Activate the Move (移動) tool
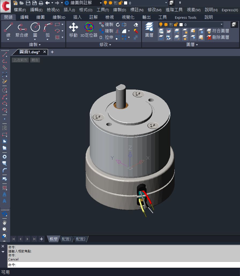 point(73,30)
